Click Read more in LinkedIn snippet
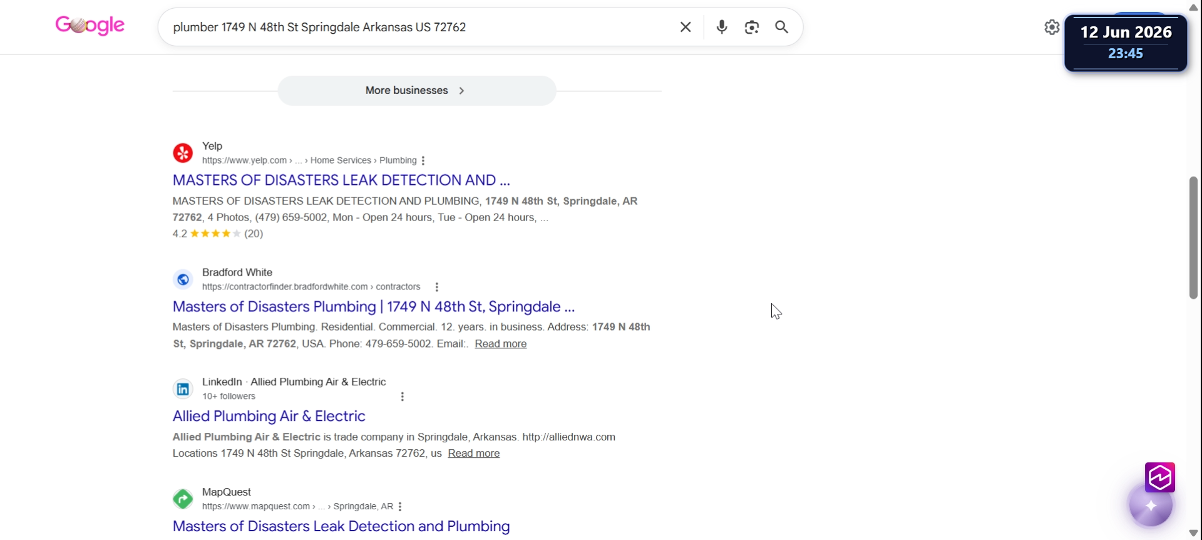Viewport: 1202px width, 540px height. 474,454
